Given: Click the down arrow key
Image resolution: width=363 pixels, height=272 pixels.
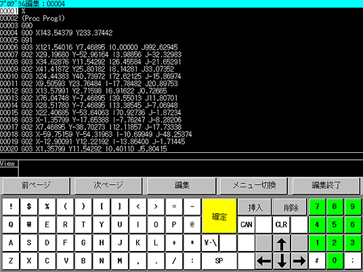Looking at the screenshot, I should pyautogui.click(x=282, y=261).
